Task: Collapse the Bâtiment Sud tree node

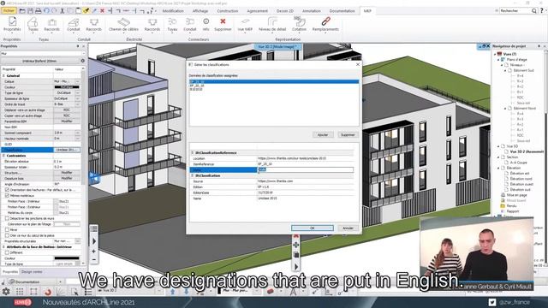Action: point(505,70)
